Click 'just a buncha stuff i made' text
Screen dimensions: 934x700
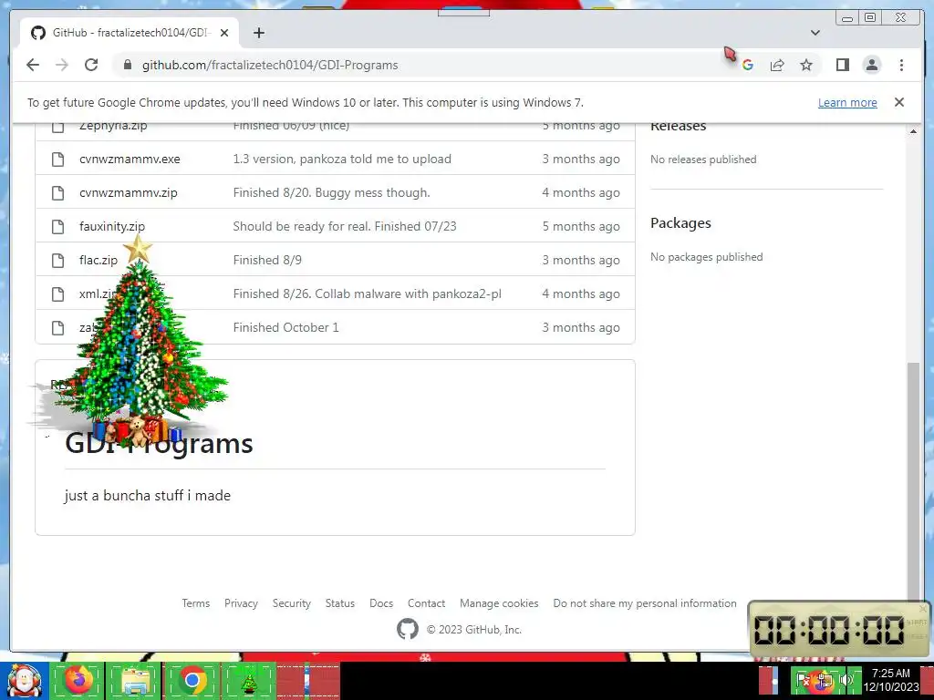(147, 495)
